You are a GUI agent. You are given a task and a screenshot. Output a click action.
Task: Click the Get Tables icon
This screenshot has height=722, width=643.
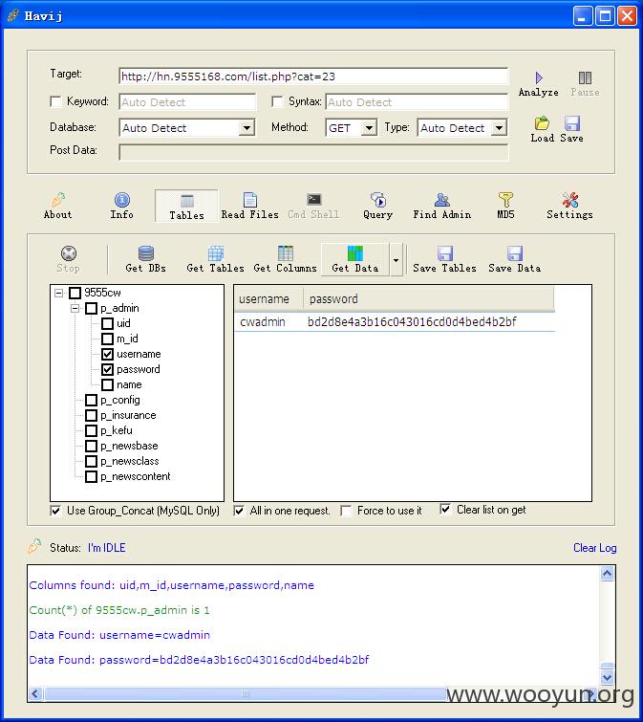(x=215, y=253)
